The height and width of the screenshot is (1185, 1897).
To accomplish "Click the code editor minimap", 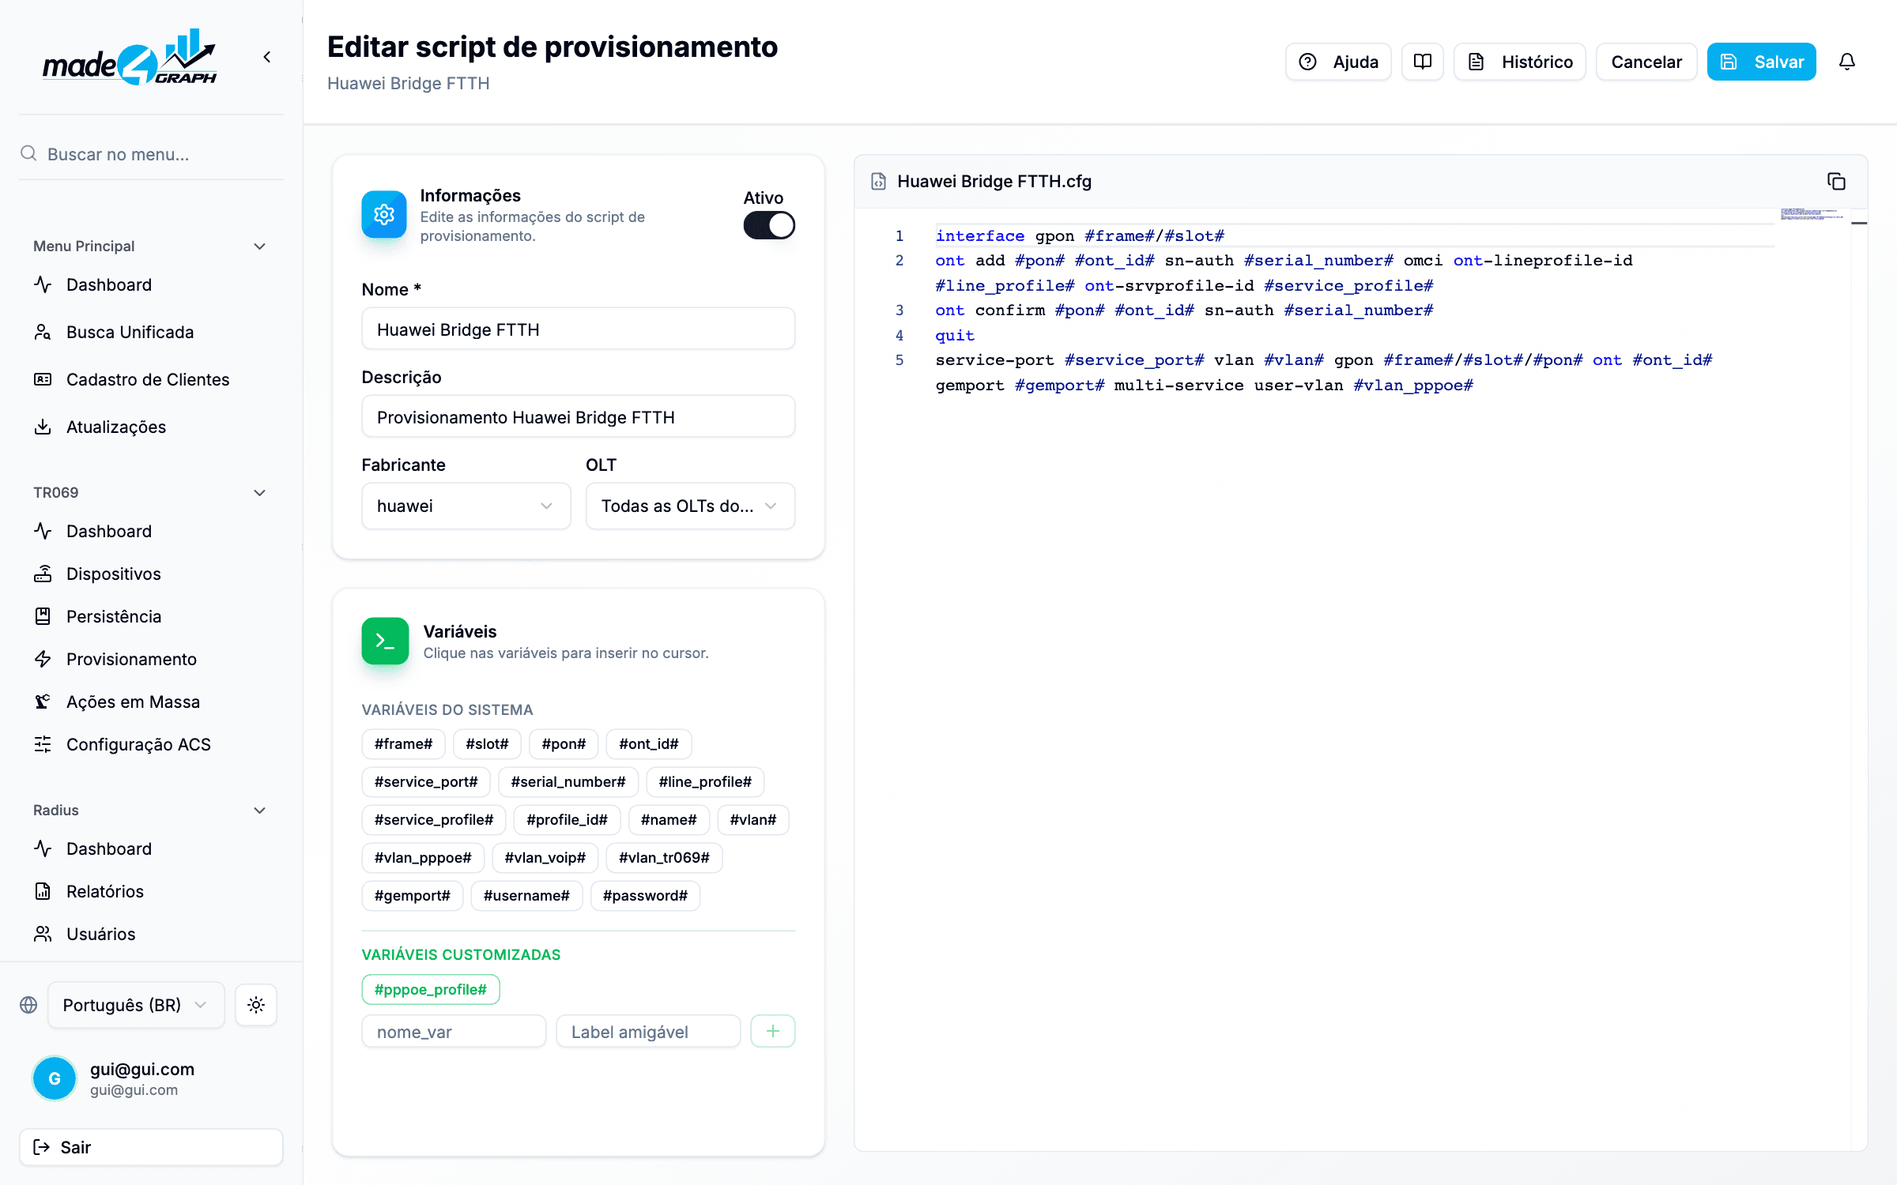I will coord(1812,215).
